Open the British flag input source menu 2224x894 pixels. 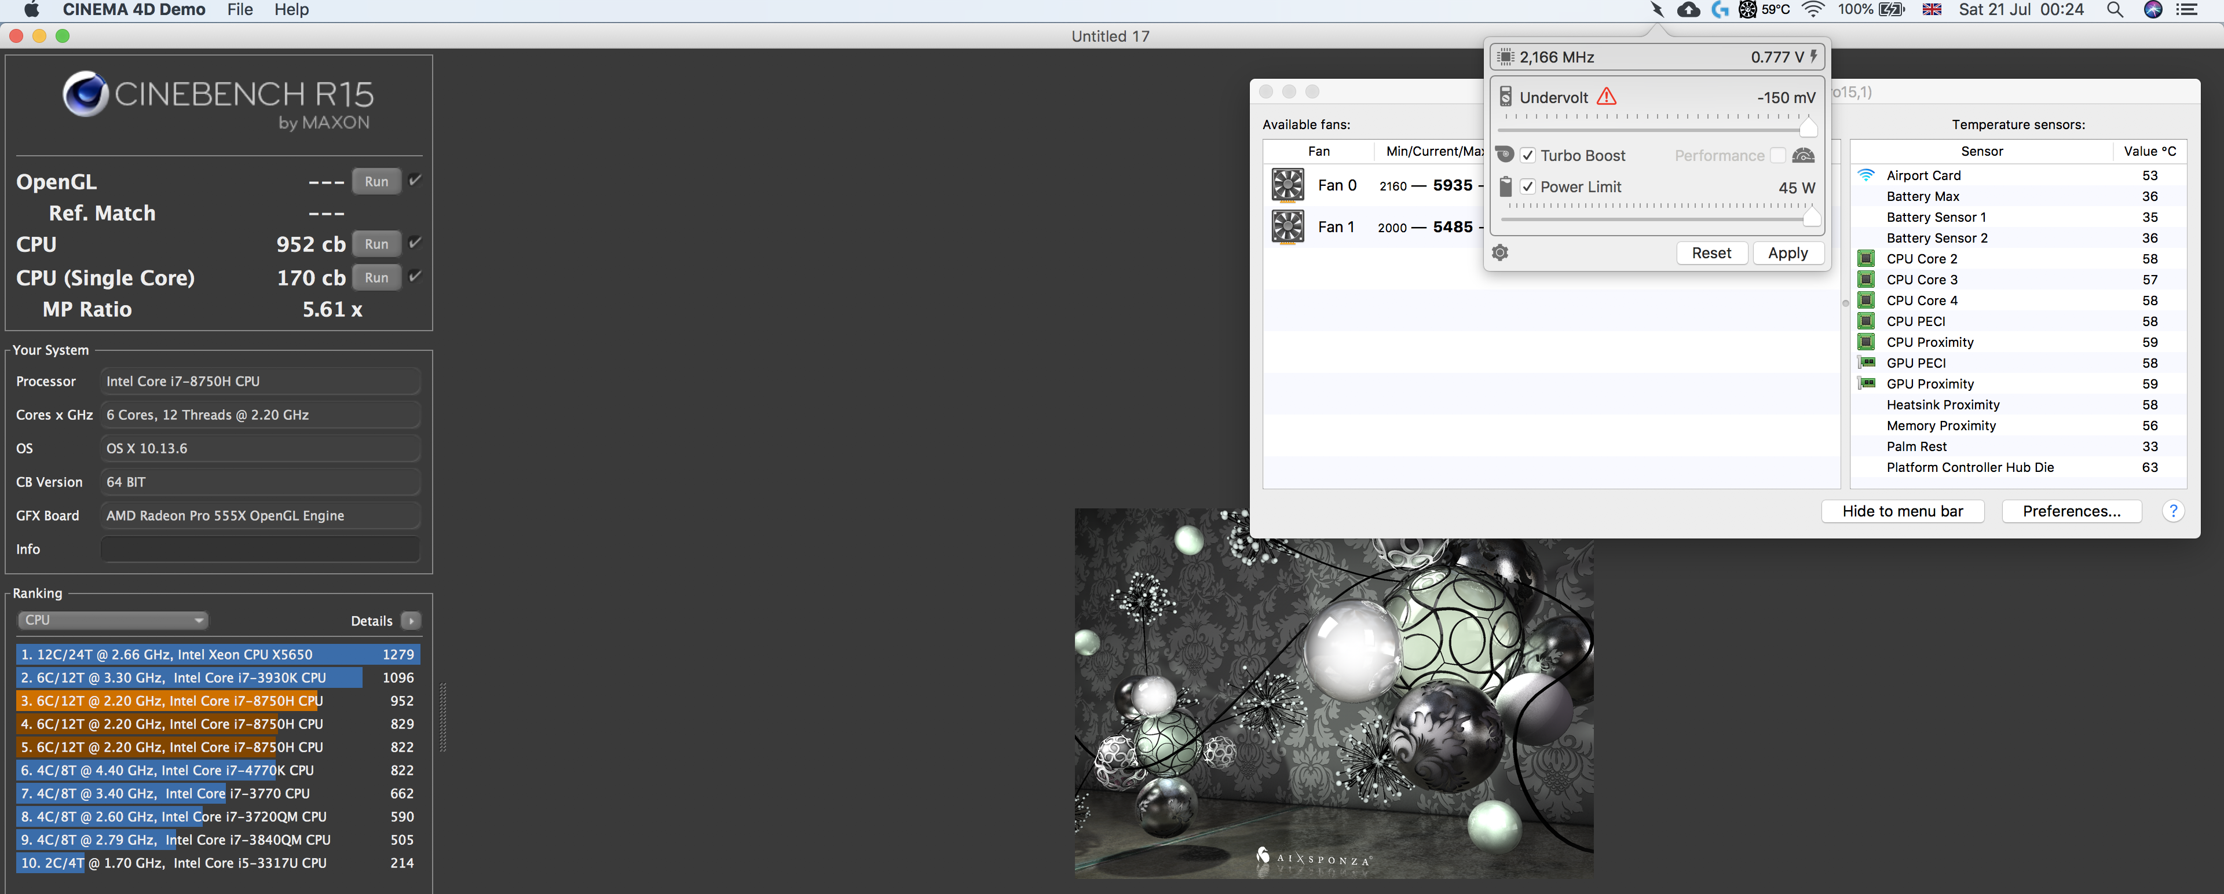[1932, 9]
